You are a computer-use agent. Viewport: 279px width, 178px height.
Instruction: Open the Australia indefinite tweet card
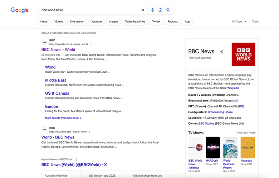[62, 174]
